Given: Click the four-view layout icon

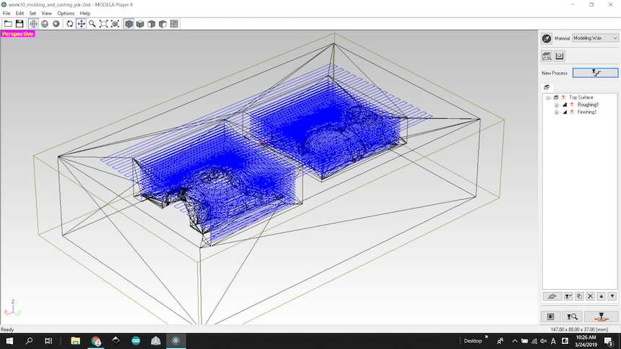Looking at the screenshot, I should (x=174, y=24).
